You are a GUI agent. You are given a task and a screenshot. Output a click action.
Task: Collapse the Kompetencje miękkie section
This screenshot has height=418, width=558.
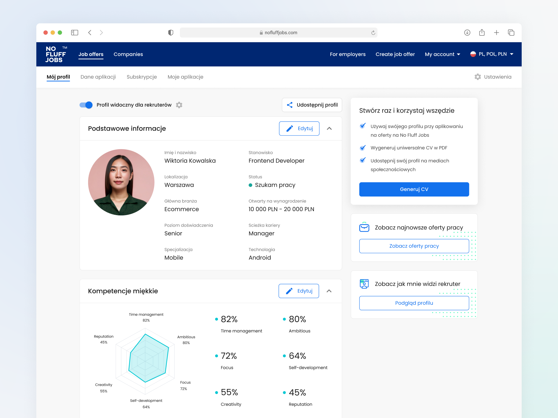click(329, 291)
